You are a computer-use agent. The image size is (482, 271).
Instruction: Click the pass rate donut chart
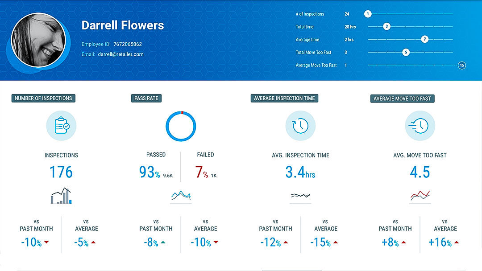(x=181, y=126)
